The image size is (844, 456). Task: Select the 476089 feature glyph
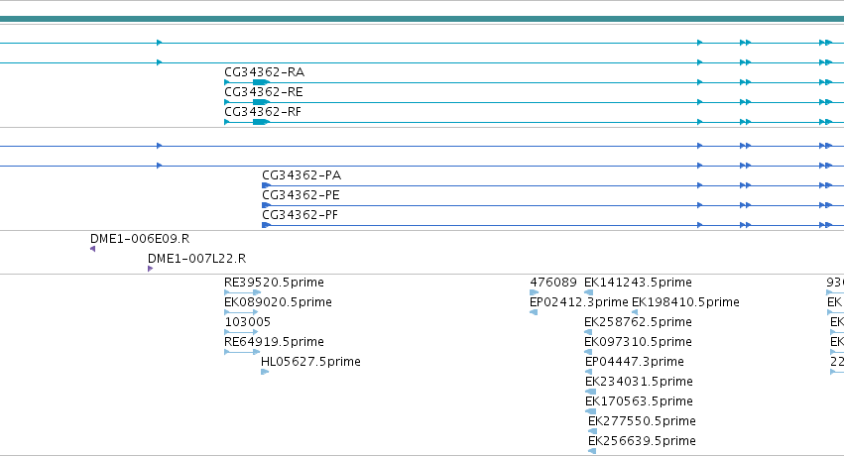pos(534,292)
